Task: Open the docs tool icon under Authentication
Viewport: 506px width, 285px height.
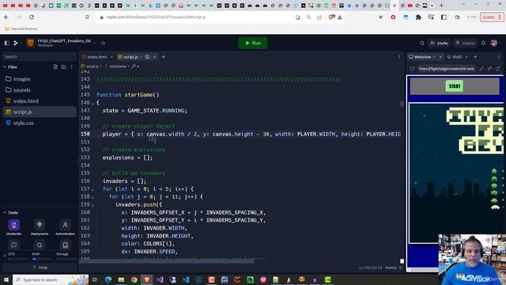Action: [65, 245]
